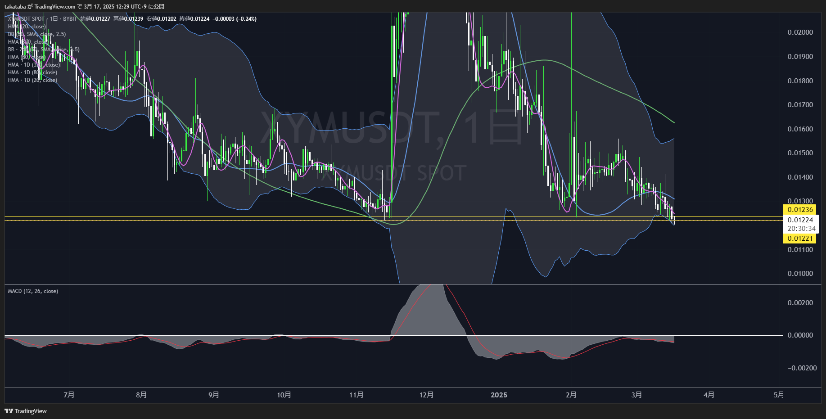Image resolution: width=826 pixels, height=419 pixels.
Task: Select the HMA · 1D (20, close) legend
Action: click(x=32, y=80)
